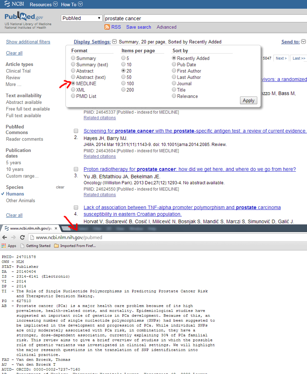
Task: Expand More article types
Action: [x=13, y=85]
